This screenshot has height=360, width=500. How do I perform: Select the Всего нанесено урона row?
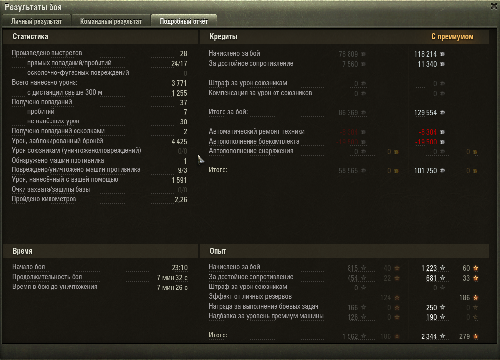[99, 83]
